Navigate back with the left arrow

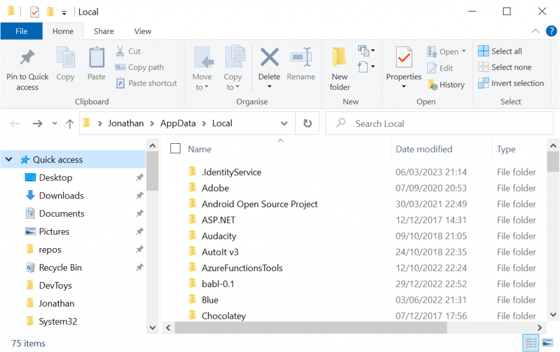click(15, 124)
